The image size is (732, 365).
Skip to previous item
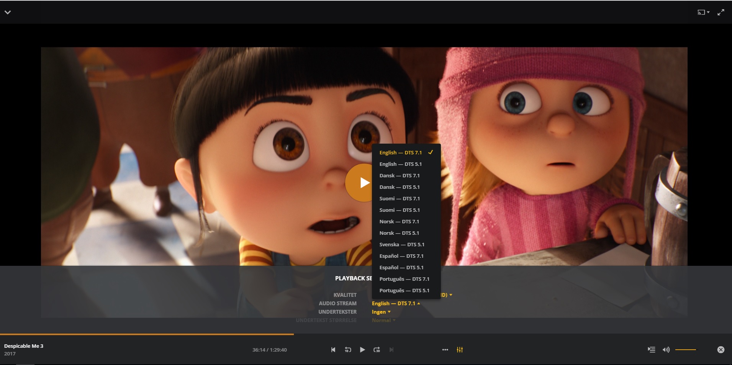coord(333,350)
